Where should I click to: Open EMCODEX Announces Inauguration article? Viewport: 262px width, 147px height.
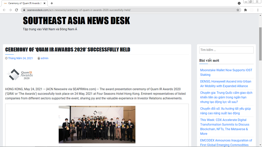point(226,143)
